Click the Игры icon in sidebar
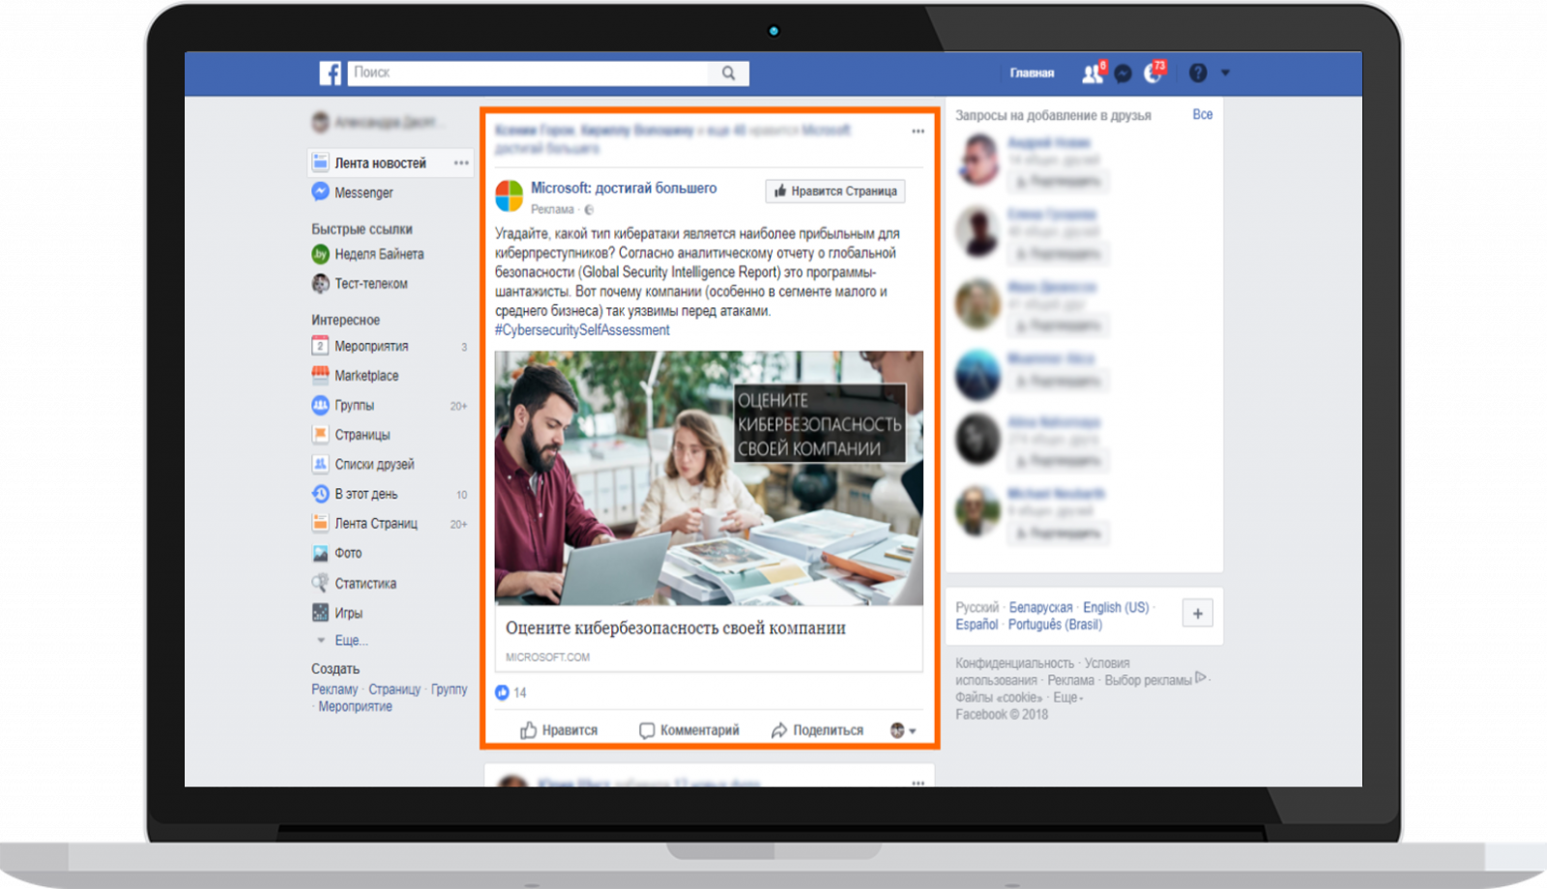This screenshot has width=1547, height=889. [320, 613]
